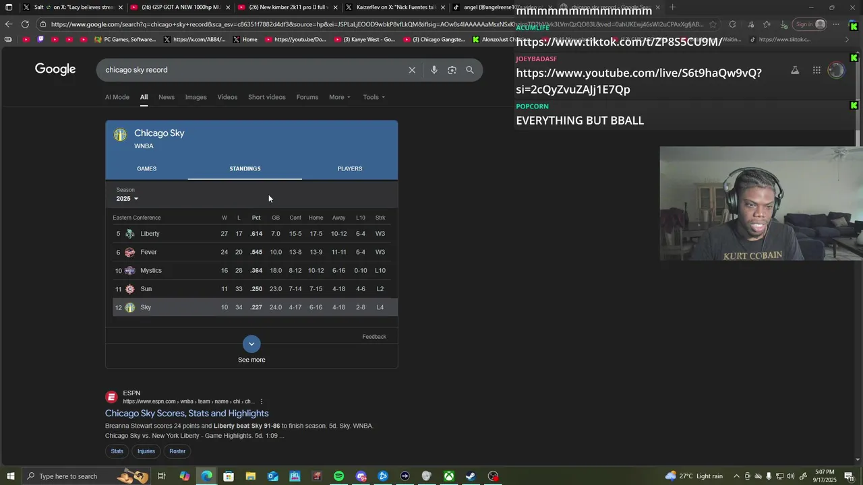Select the Standings tab
863x485 pixels.
[245, 168]
